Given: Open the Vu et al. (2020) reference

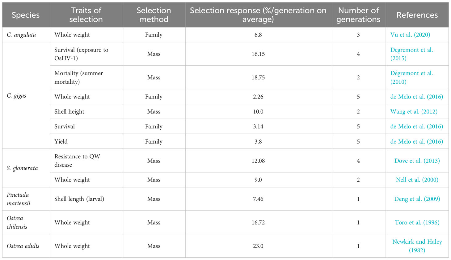Looking at the screenshot, I should 410,35.
